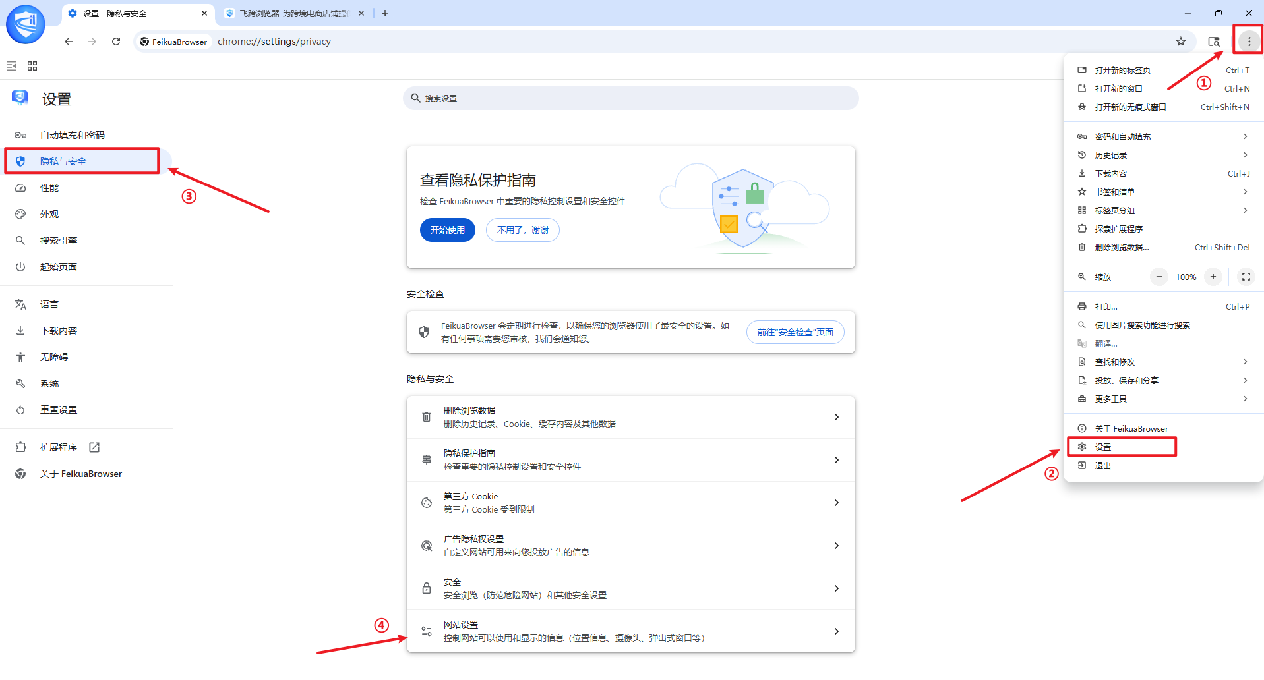
Task: Click the bookmark star icon in address bar
Action: click(x=1180, y=42)
